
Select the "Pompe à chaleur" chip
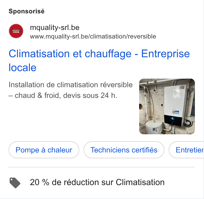pyautogui.click(x=44, y=150)
